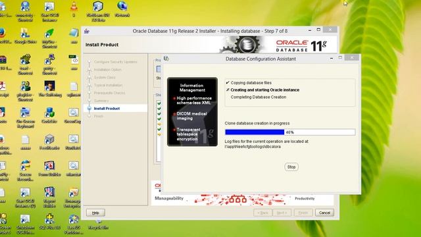
Task: Click the Information Management promo image
Action: point(192,112)
